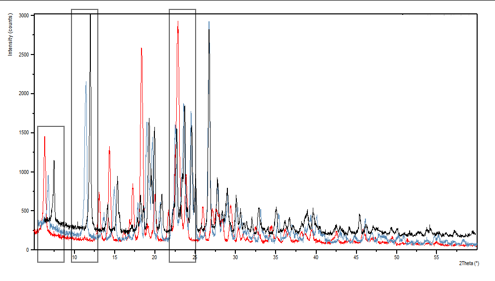Click the first red peak near 6 degrees

[45, 137]
